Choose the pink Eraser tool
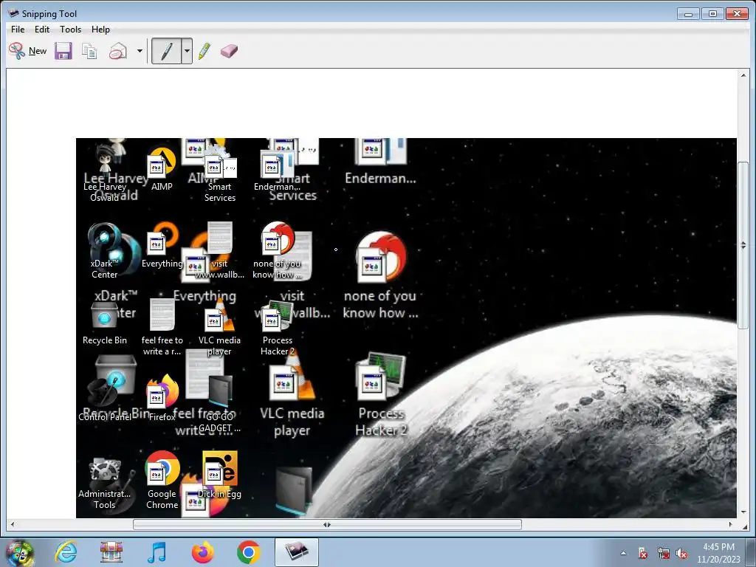 tap(229, 51)
